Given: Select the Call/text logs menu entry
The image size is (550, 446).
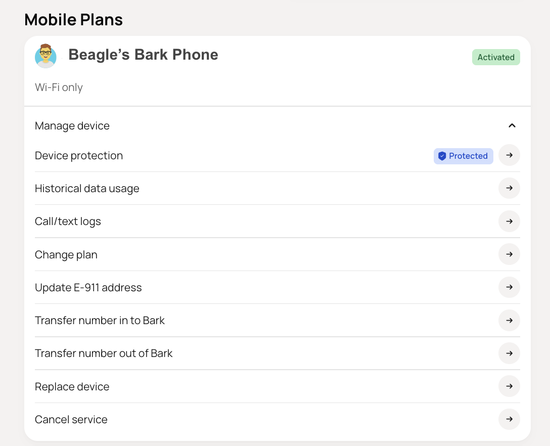Looking at the screenshot, I should pos(68,222).
